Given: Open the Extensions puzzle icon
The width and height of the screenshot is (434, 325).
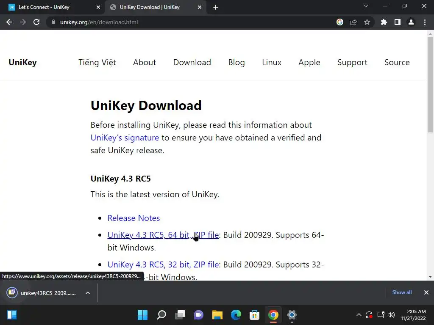Looking at the screenshot, I should [x=384, y=22].
